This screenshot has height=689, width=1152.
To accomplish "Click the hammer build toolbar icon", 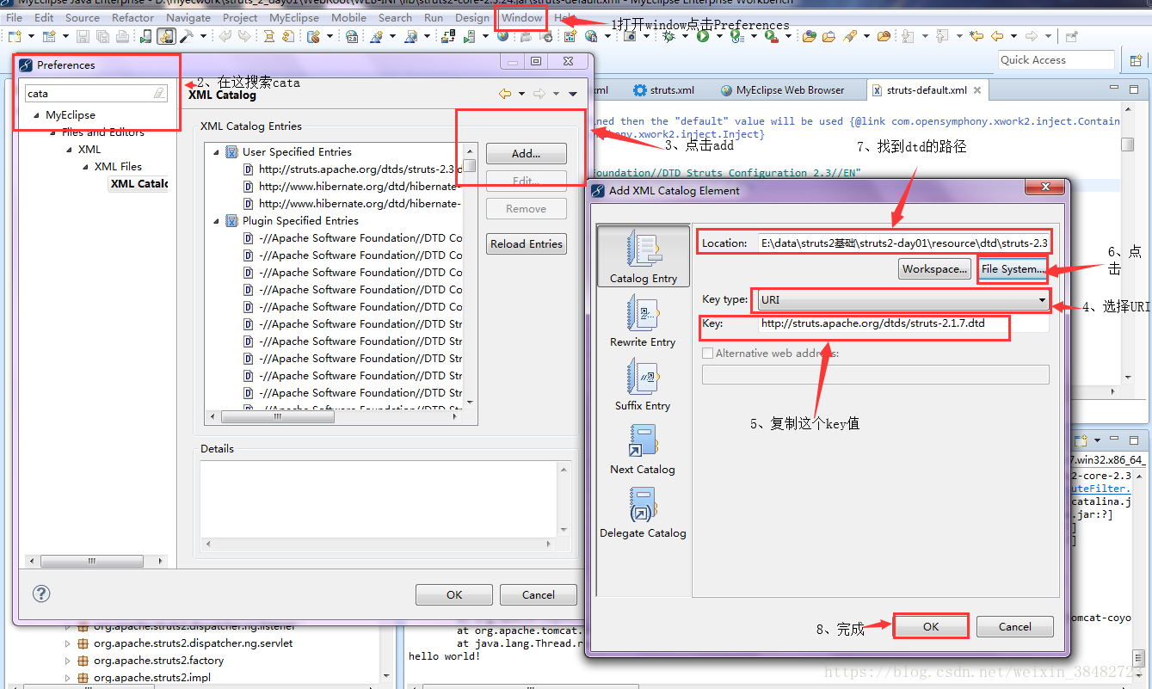I will tap(186, 36).
